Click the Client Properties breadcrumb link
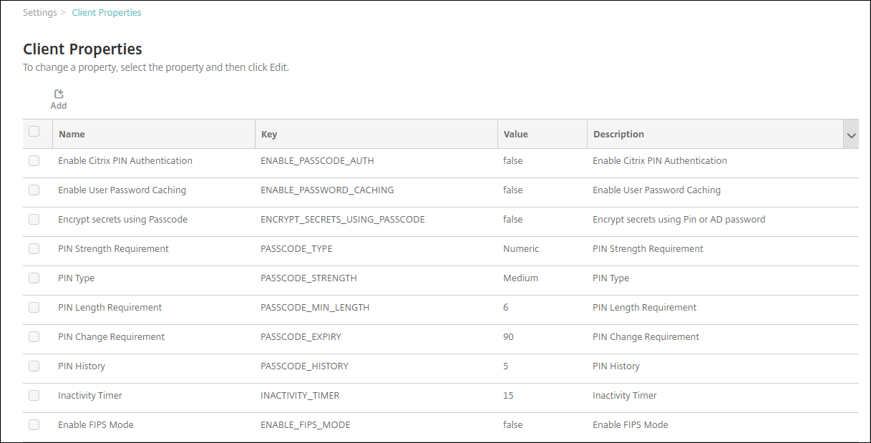The width and height of the screenshot is (871, 443). (x=107, y=13)
